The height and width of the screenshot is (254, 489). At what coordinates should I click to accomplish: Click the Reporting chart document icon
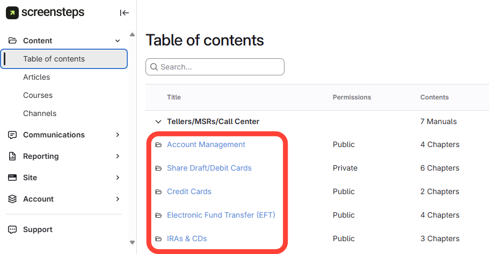pyautogui.click(x=13, y=156)
